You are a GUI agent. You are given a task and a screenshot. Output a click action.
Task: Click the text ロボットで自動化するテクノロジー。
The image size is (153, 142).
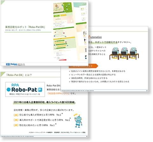113,42
